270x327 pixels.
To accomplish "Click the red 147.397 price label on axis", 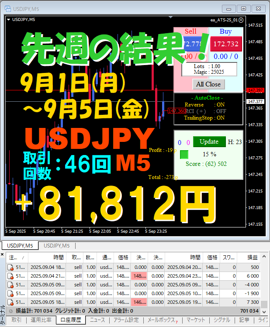I will 256,90.
